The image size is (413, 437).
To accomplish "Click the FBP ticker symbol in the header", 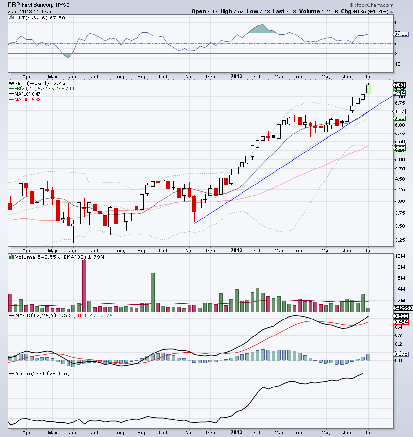I will (x=14, y=5).
